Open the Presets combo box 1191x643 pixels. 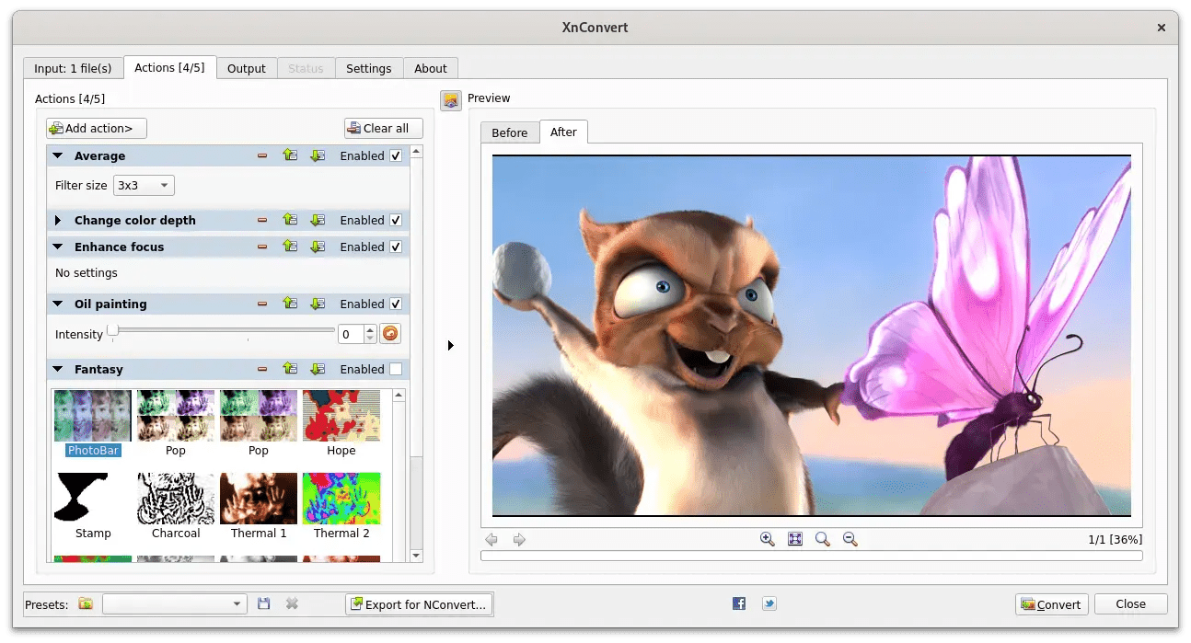click(174, 604)
